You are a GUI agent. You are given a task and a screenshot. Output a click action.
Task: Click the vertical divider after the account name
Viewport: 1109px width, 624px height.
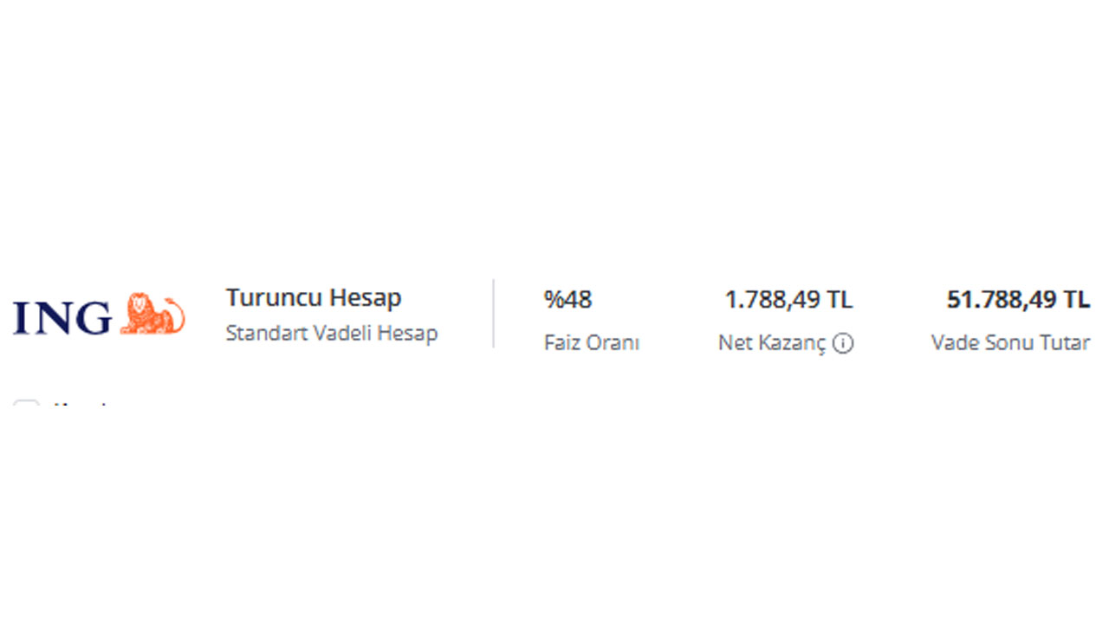(x=494, y=314)
